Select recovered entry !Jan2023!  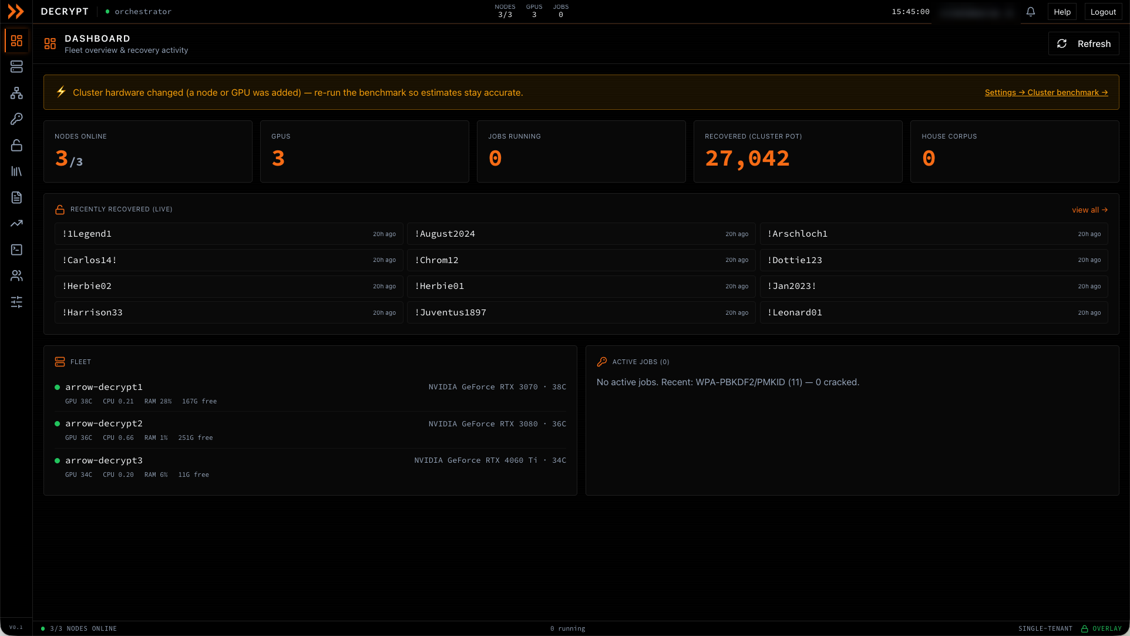coord(934,286)
